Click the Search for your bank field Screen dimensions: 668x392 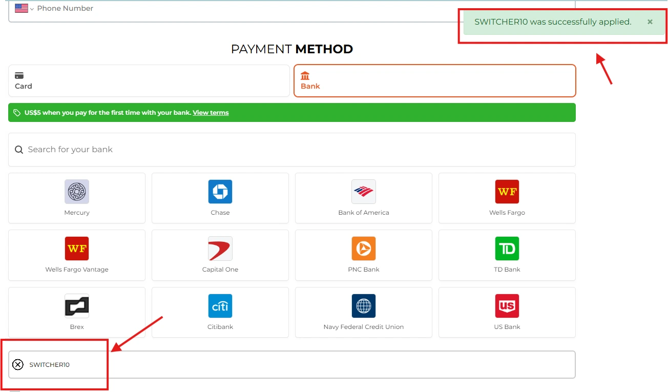click(x=292, y=150)
